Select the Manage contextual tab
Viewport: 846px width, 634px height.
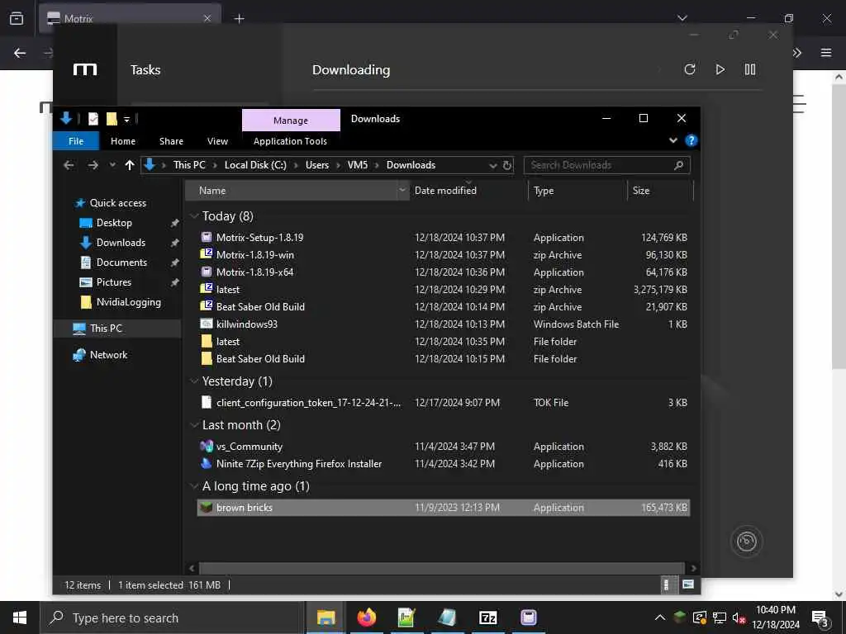(291, 121)
